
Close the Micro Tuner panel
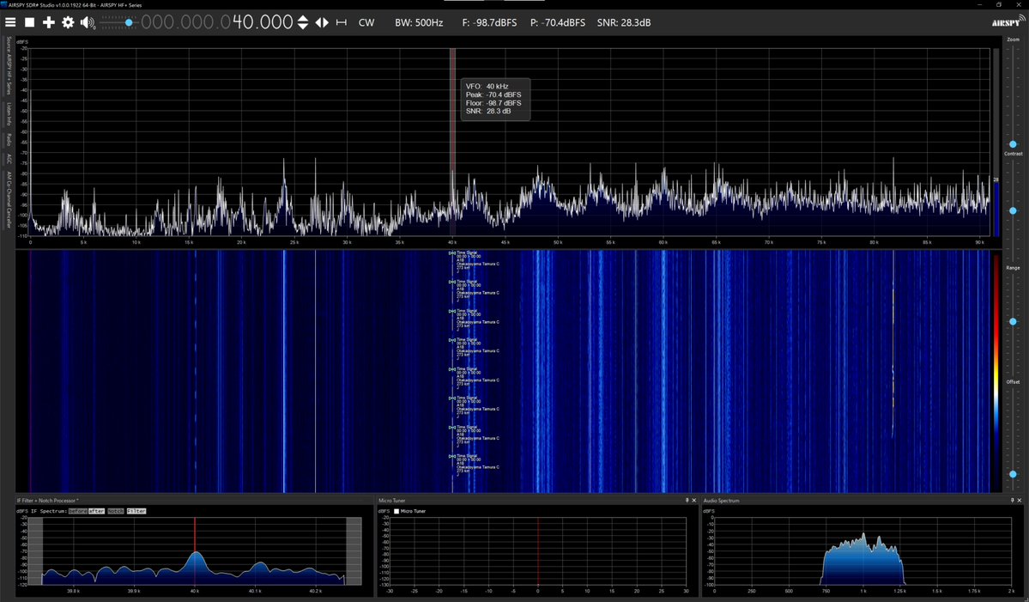694,501
